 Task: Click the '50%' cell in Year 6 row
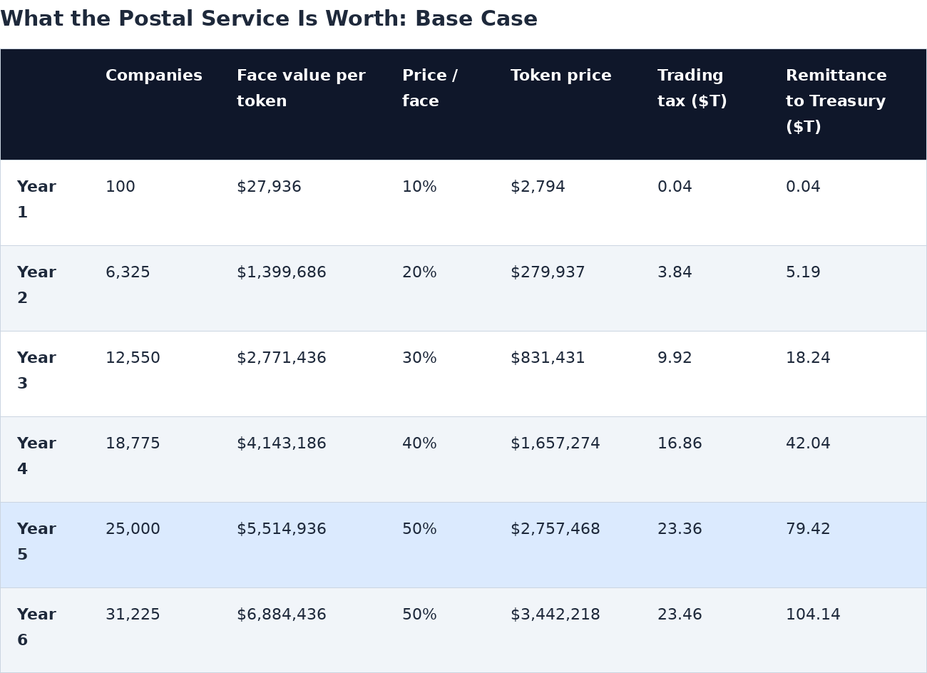point(419,615)
